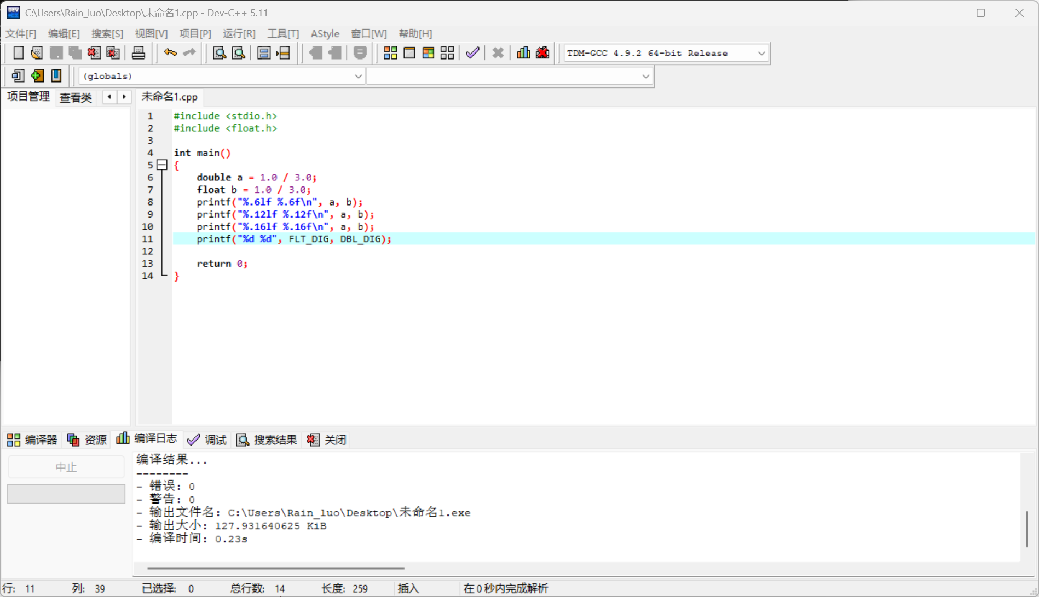Collapse the main function fold at line 5
This screenshot has height=597, width=1039.
tap(162, 165)
